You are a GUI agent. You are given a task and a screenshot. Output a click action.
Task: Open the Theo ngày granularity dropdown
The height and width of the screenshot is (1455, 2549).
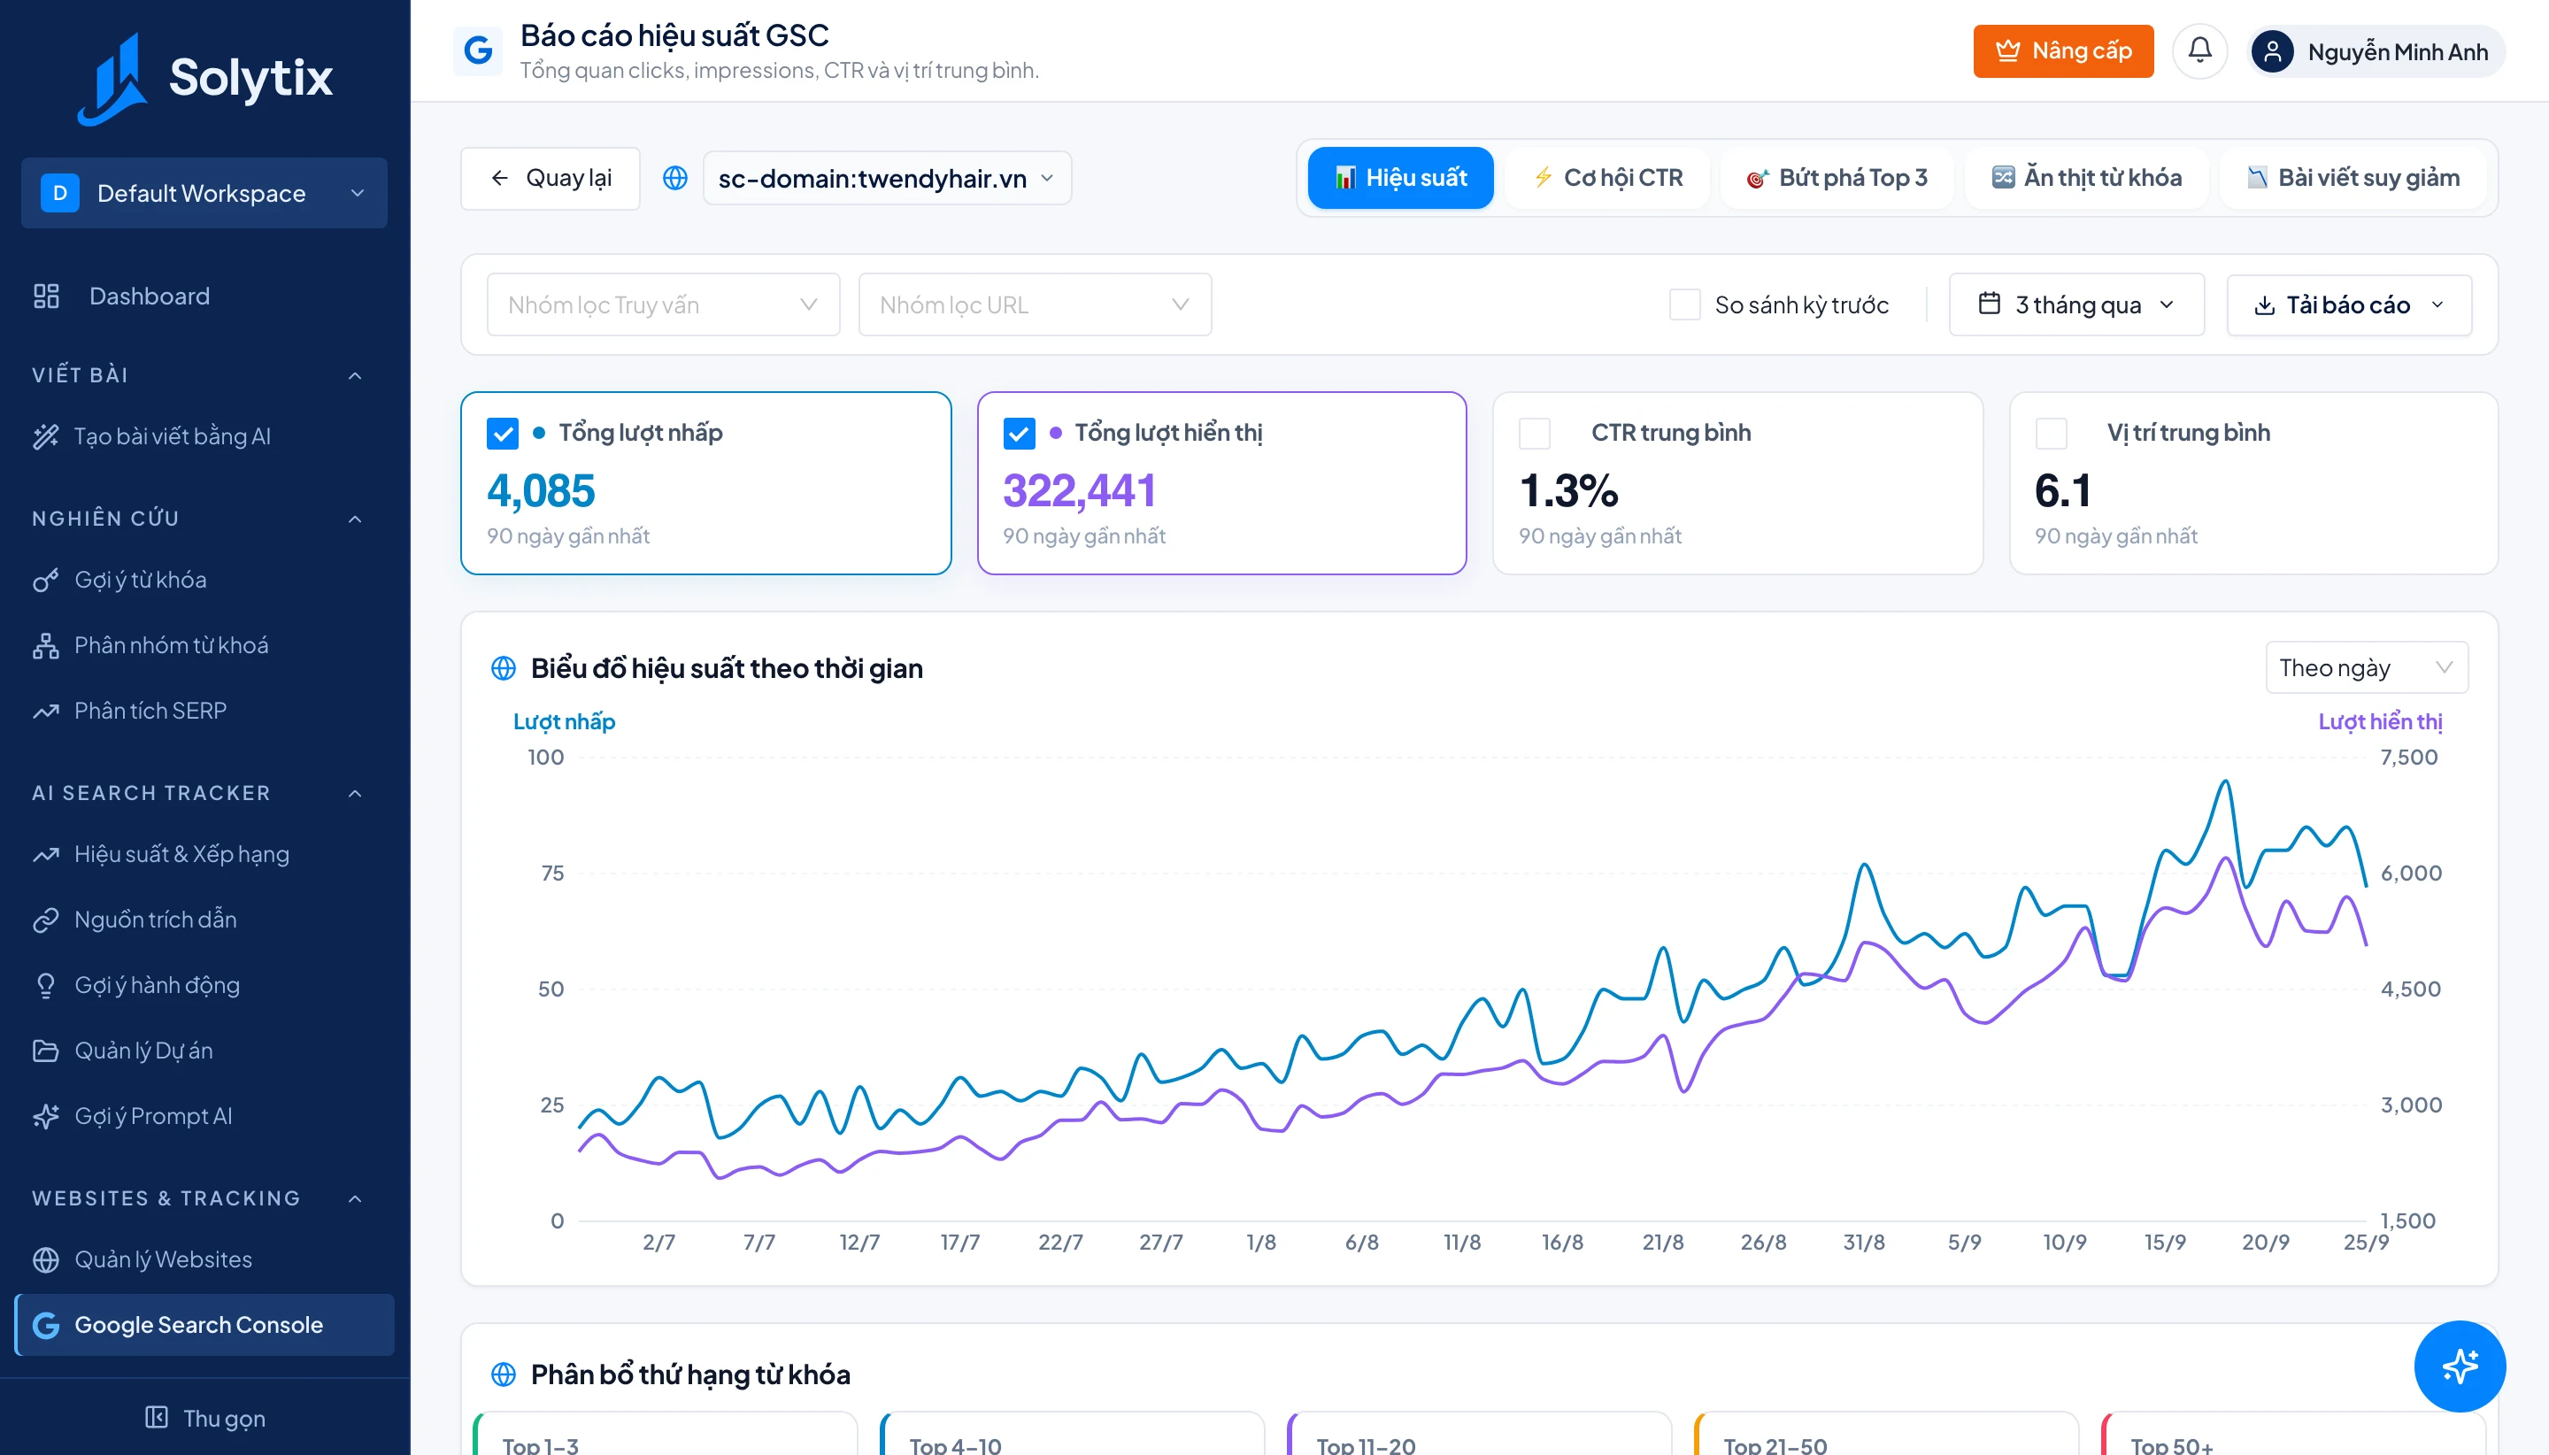coord(2366,667)
